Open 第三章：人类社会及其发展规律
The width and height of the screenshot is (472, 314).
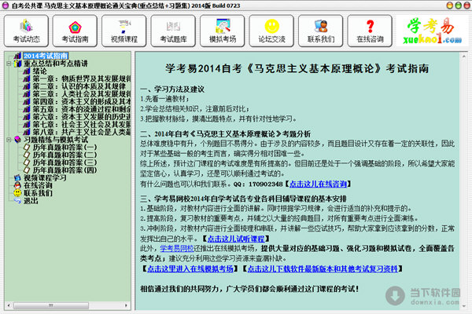tap(82, 94)
